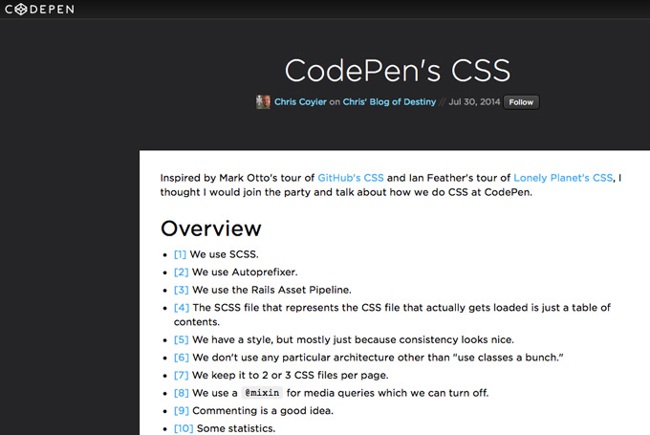Jump to section [10] Some statistics
The width and height of the screenshot is (650, 435).
[x=184, y=428]
